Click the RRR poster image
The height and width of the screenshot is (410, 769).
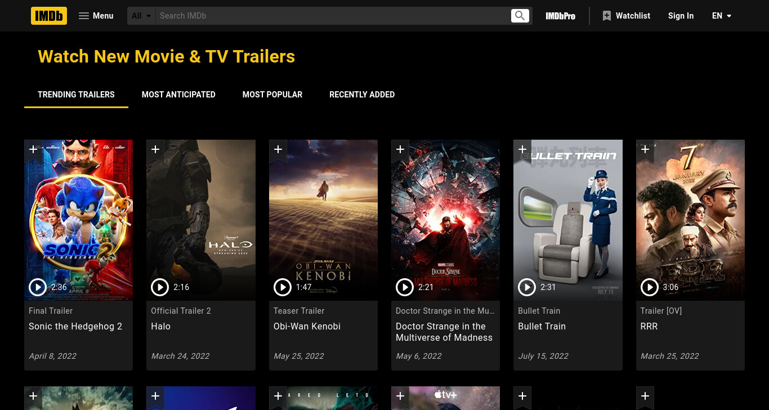pos(690,220)
